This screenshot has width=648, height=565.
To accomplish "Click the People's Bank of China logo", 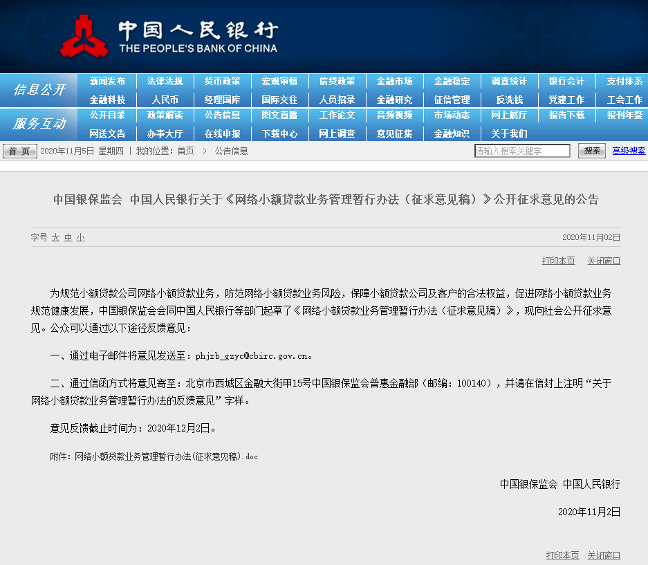I will (x=169, y=37).
